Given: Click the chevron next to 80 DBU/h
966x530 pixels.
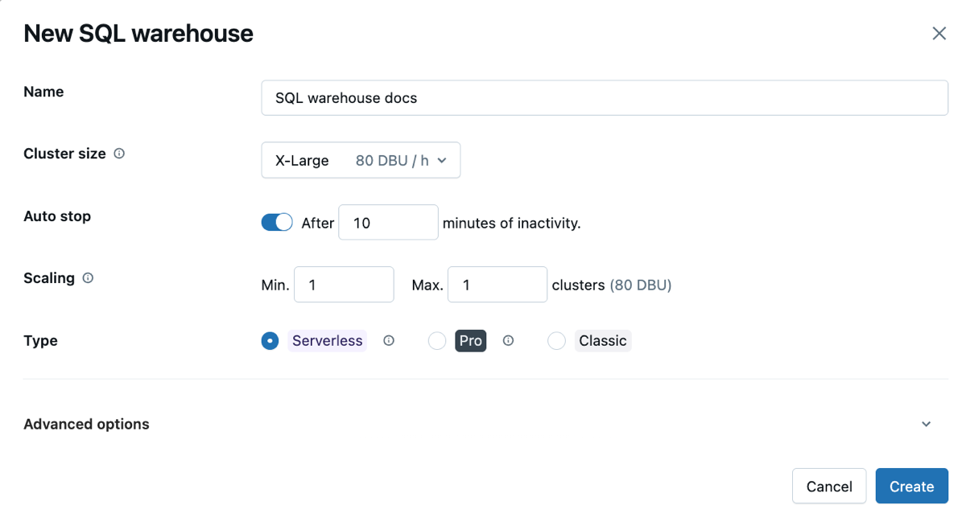Looking at the screenshot, I should 441,159.
